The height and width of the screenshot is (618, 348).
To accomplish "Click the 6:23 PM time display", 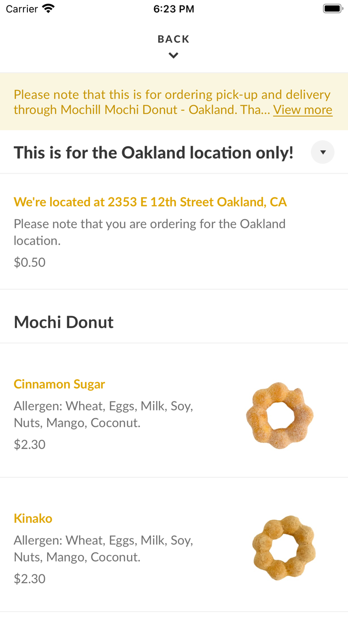I will point(174,8).
